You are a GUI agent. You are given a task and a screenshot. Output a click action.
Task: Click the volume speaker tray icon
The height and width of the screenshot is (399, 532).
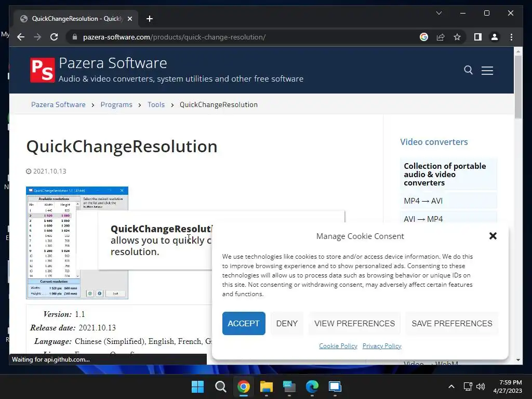pyautogui.click(x=481, y=387)
